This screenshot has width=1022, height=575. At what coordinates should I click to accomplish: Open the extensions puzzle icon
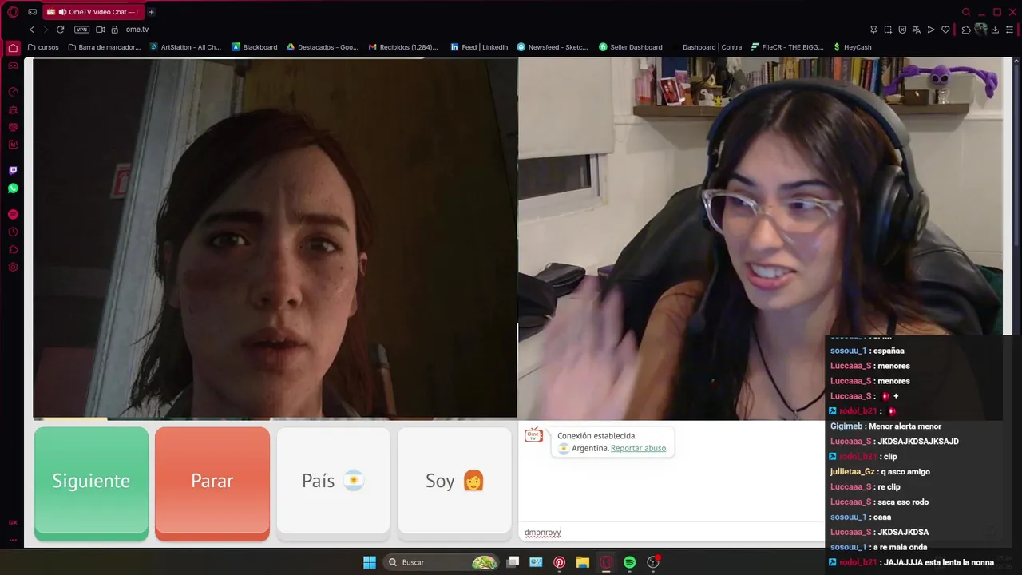click(966, 30)
